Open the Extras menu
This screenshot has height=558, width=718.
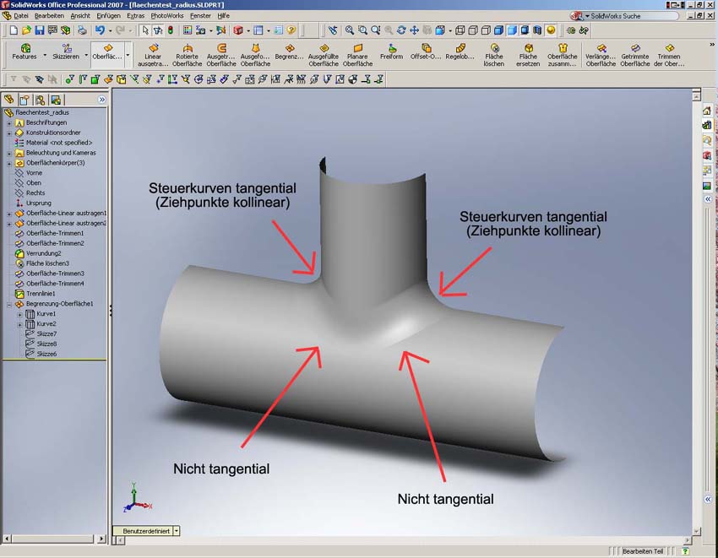pos(135,15)
